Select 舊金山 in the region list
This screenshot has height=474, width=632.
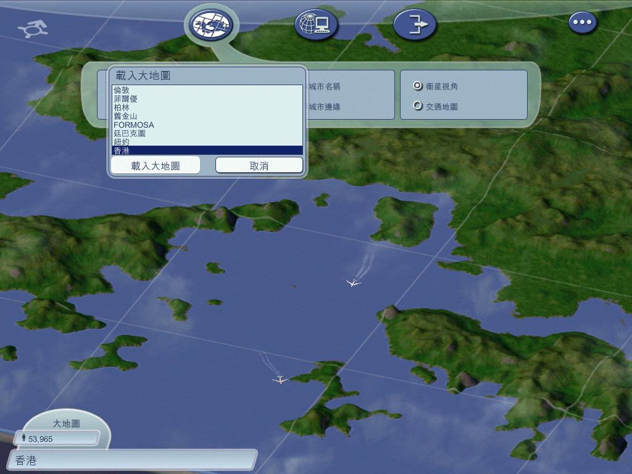click(x=125, y=116)
